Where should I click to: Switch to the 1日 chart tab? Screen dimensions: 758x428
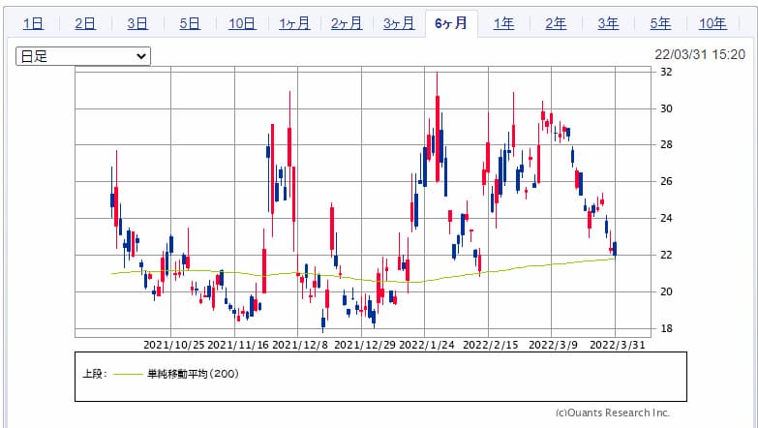pyautogui.click(x=32, y=23)
